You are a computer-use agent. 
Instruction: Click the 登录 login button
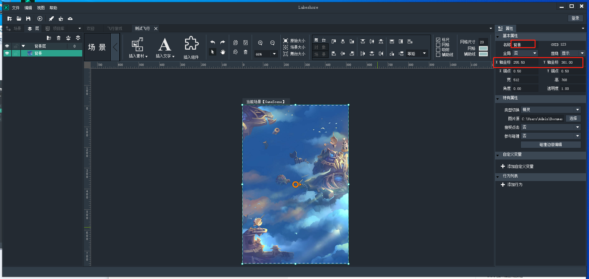pyautogui.click(x=575, y=18)
